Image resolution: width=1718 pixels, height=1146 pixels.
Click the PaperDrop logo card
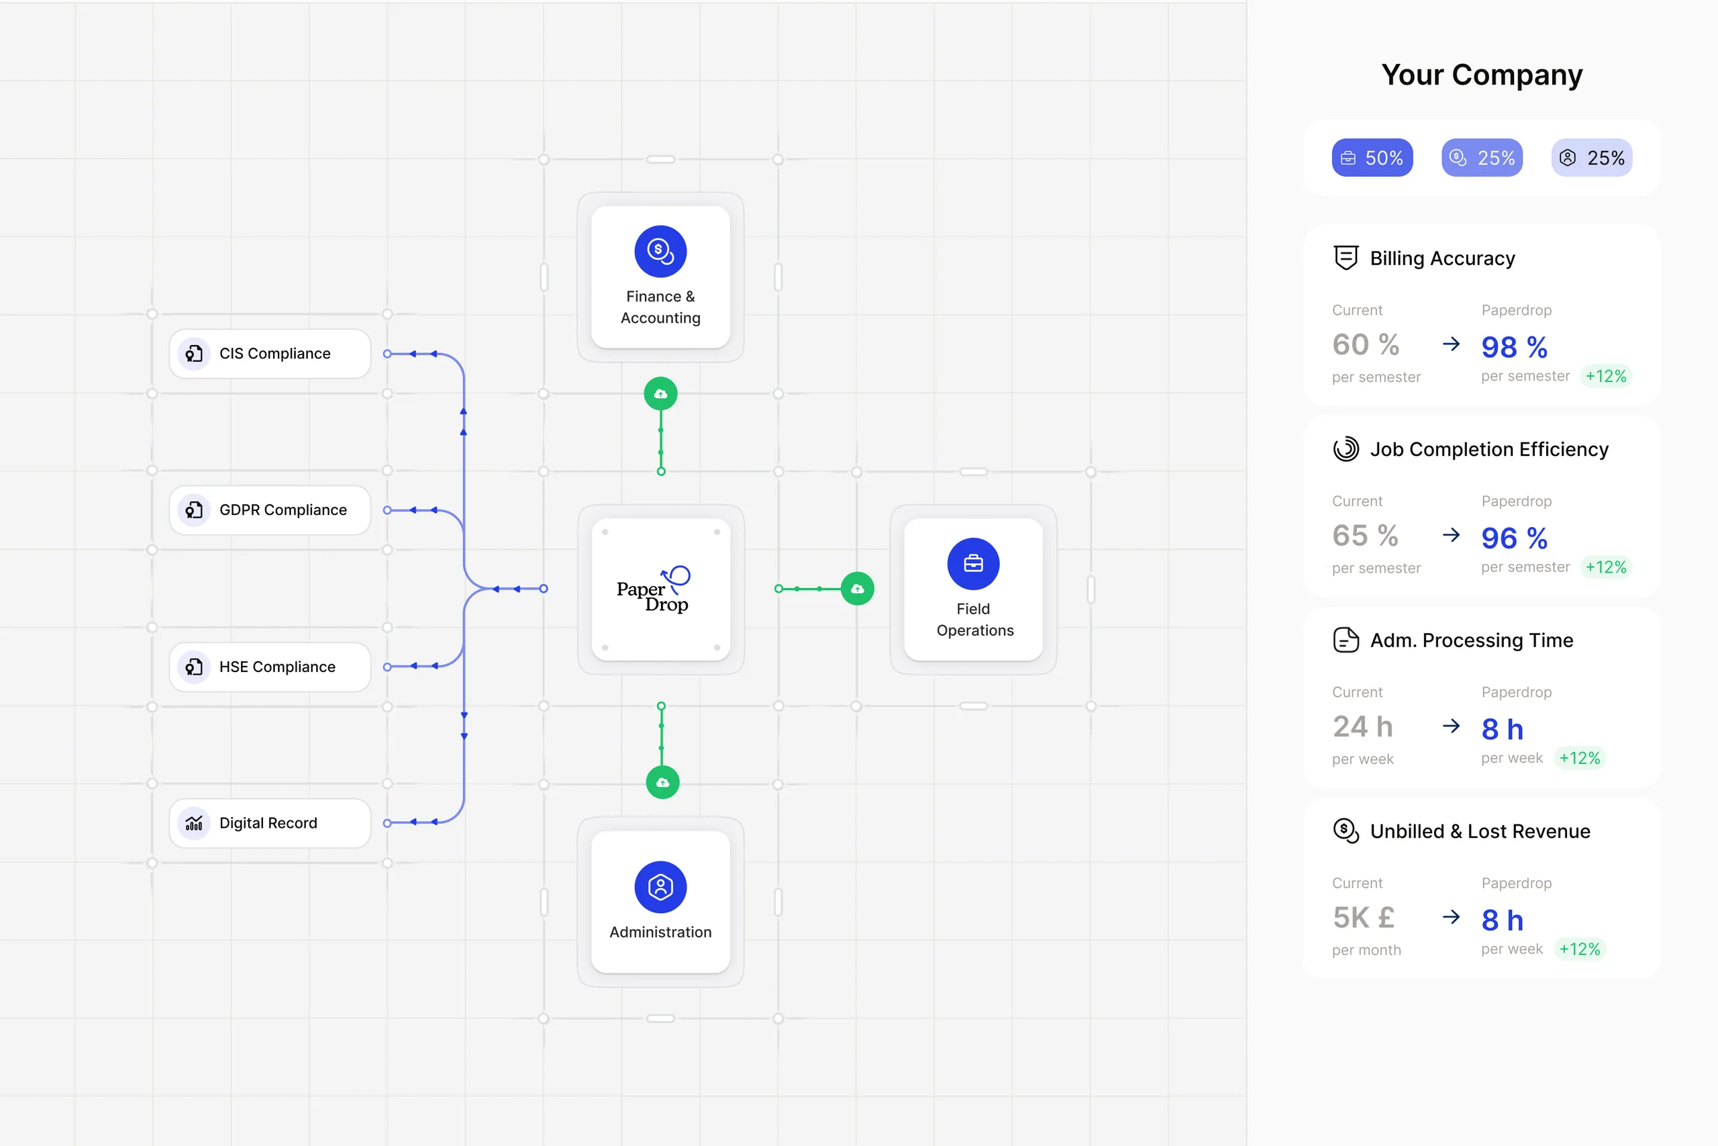click(x=660, y=589)
